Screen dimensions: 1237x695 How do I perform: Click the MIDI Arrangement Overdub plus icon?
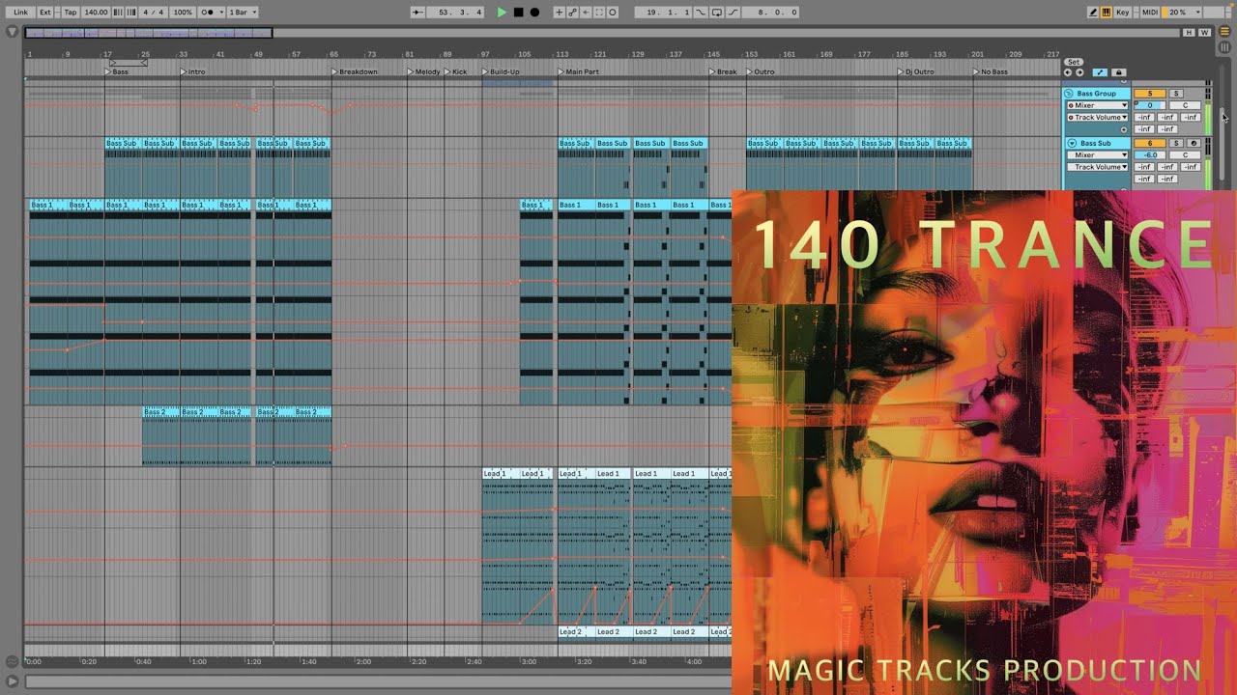[559, 13]
